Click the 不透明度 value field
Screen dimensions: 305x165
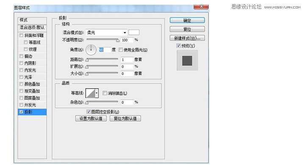coord(127,40)
